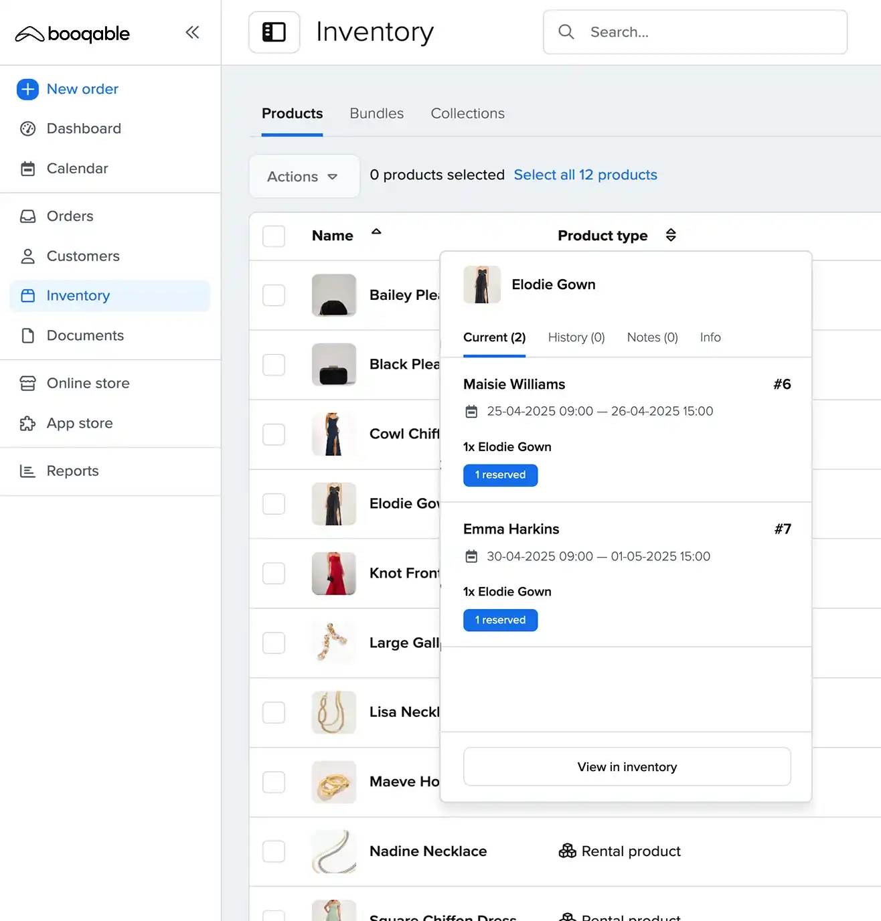Toggle the panel layout icon beside Inventory
The image size is (881, 921).
pos(274,32)
